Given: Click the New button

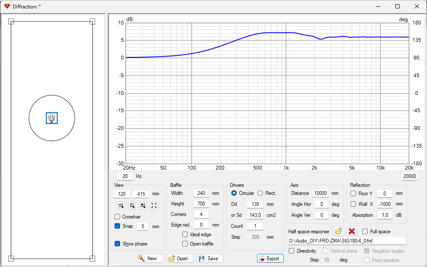Looking at the screenshot, I should pos(151,258).
